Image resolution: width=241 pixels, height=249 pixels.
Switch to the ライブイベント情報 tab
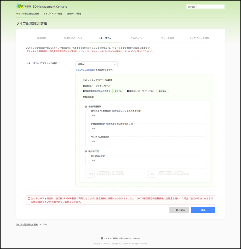pos(199,38)
